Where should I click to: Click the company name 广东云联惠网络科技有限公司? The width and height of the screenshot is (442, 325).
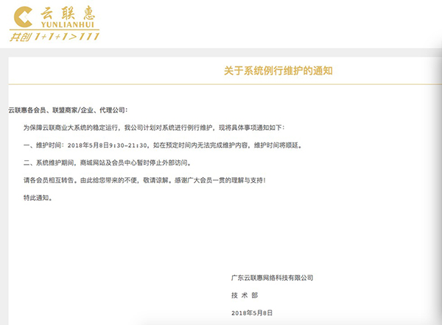pyautogui.click(x=272, y=278)
